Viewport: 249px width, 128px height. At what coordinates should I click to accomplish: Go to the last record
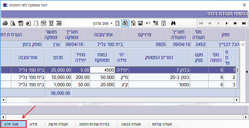[x=244, y=23]
